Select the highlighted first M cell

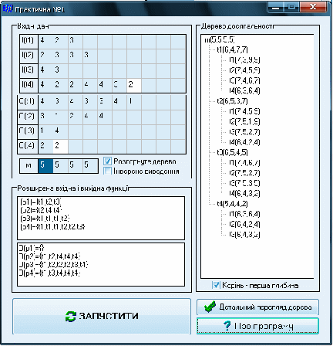point(45,166)
